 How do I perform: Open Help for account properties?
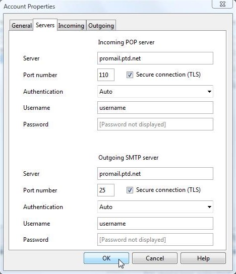pos(203,258)
